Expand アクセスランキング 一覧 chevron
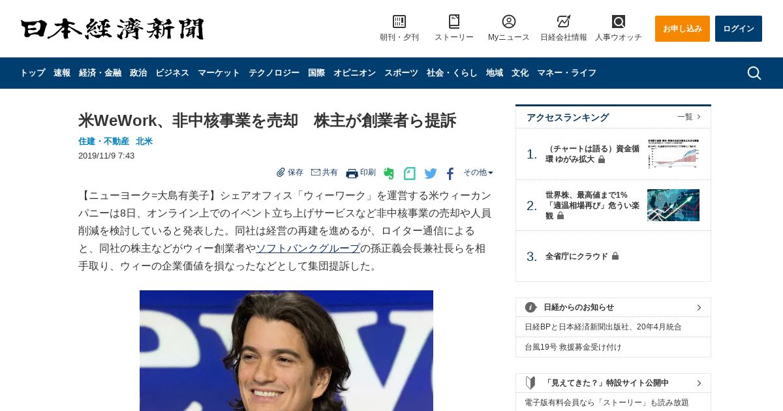Image resolution: width=783 pixels, height=411 pixels. pyautogui.click(x=699, y=117)
